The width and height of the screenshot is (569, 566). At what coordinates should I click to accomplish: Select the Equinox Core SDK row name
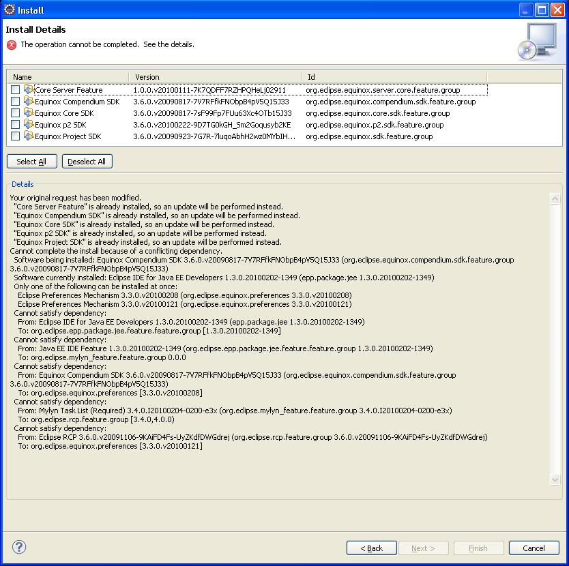point(64,113)
